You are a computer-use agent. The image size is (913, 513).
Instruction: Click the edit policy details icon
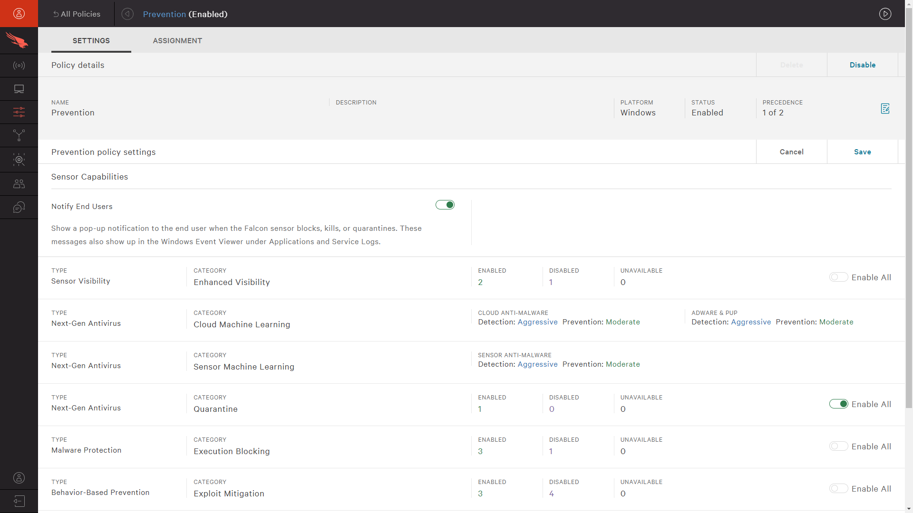coord(885,108)
